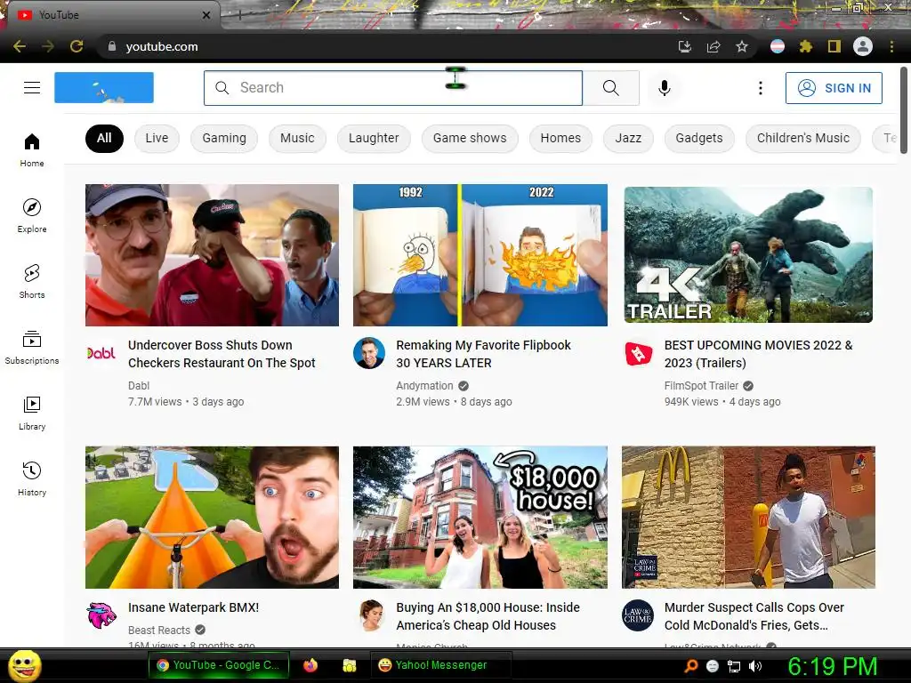The width and height of the screenshot is (911, 683).
Task: Select the Live filter chip
Action: [x=157, y=138]
